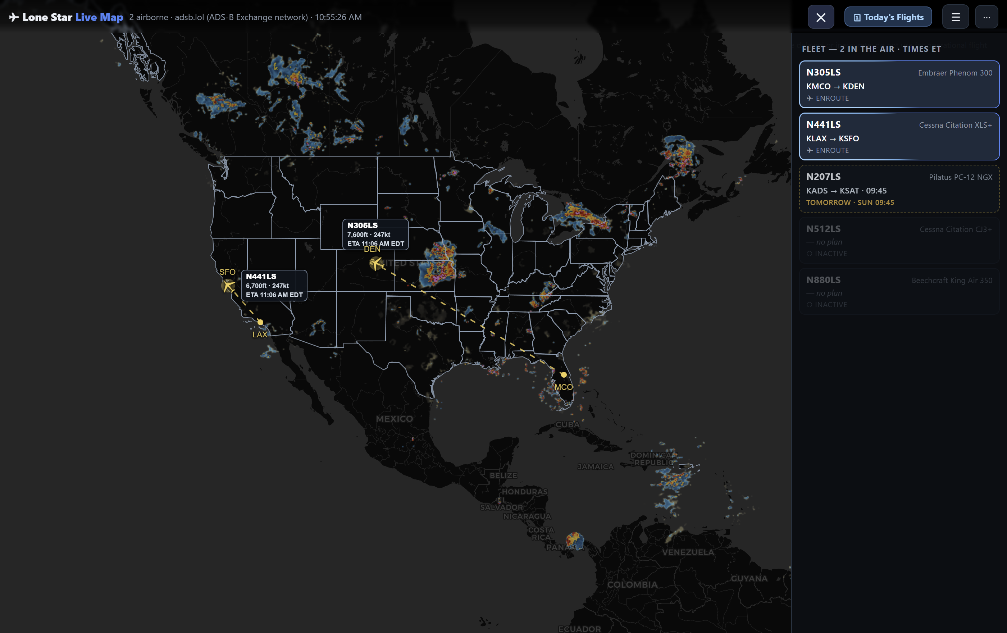Click the N305LS map info label
Viewport: 1007px width, 633px height.
375,234
